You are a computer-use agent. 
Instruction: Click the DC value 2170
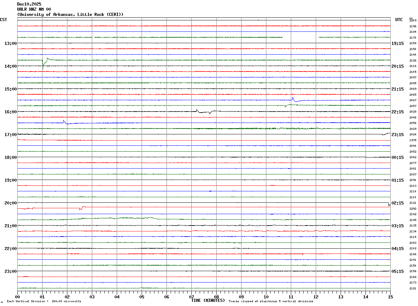[x=413, y=38]
